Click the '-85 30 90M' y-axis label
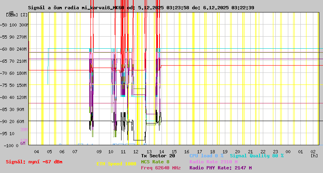323x173 pixels. (13, 109)
